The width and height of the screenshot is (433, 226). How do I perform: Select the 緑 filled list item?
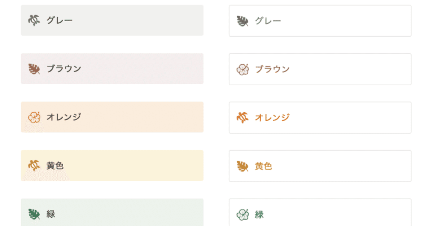tap(112, 214)
